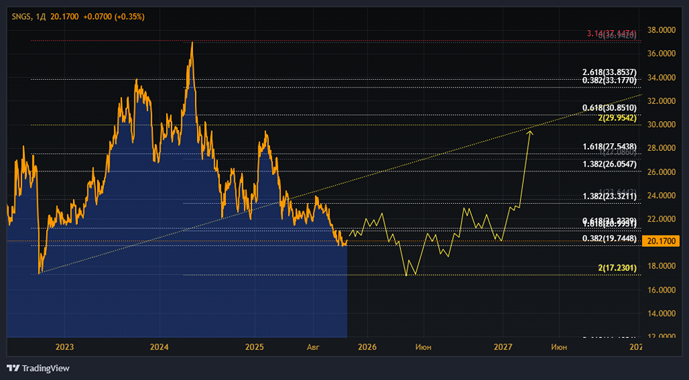Screen dimensions: 689x380
Task: Click the 2027 label on the time axis
Action: pos(504,347)
